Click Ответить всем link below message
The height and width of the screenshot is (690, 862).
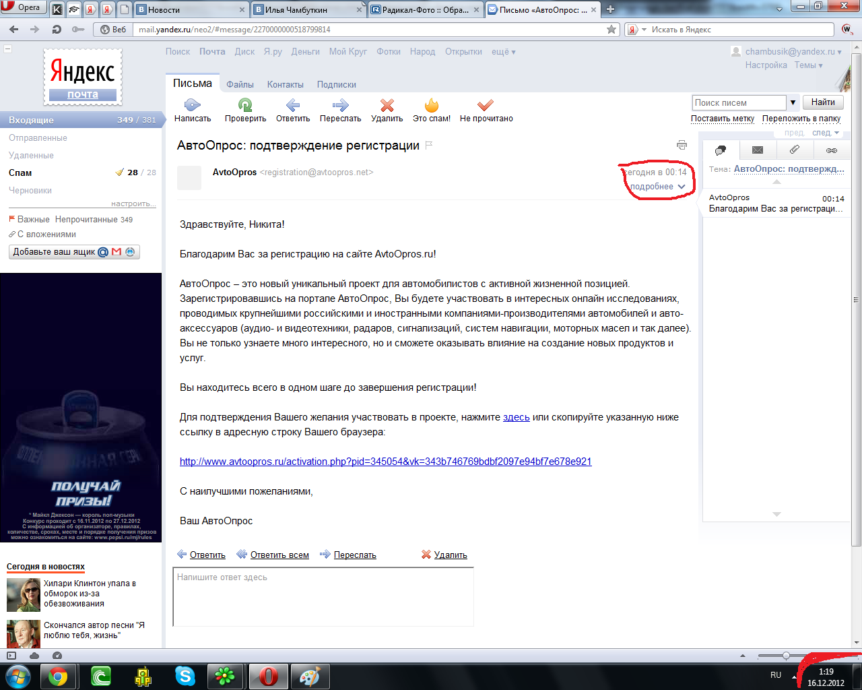[x=279, y=555]
